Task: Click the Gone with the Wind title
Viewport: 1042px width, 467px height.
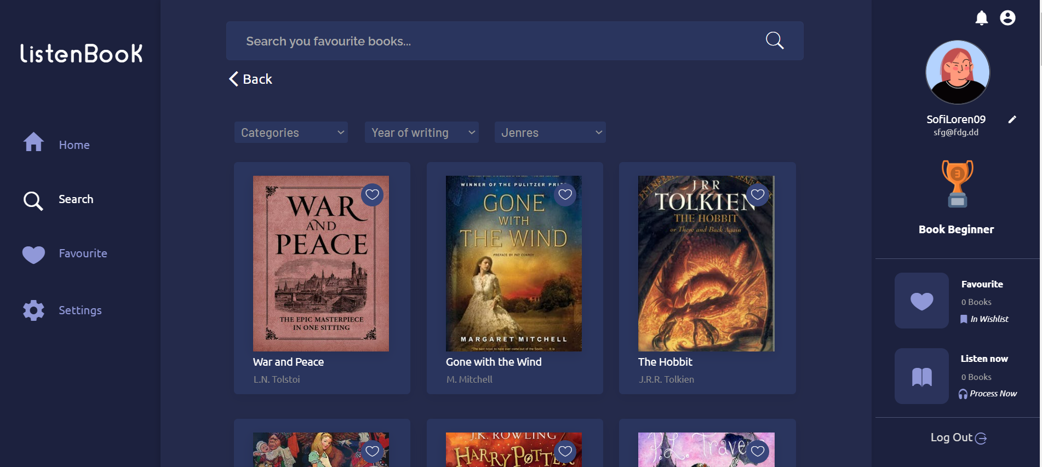Action: [x=494, y=362]
